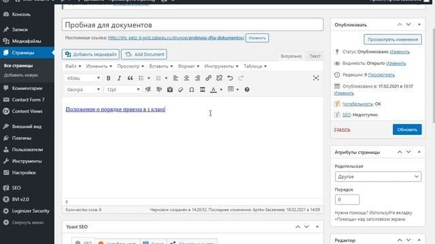Collapse sidebar with Свернуть меню
This screenshot has height=244, width=435.
click(x=27, y=222)
